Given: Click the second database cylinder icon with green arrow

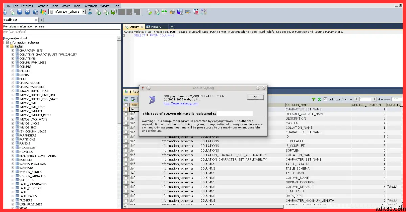Looking at the screenshot, I should tap(106, 12).
